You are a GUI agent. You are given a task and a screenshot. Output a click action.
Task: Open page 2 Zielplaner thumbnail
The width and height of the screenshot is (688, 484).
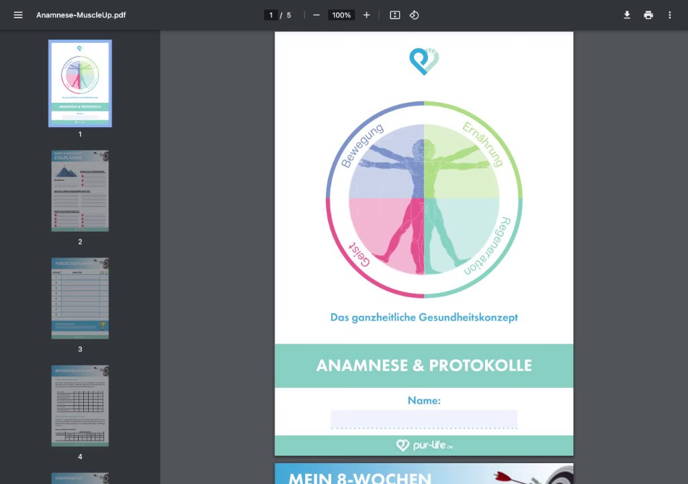80,191
